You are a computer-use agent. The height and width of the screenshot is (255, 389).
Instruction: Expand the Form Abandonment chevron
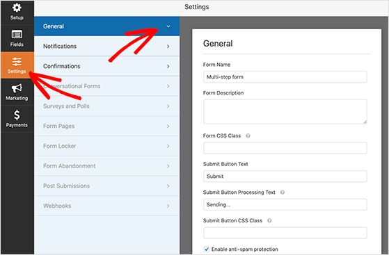(x=168, y=166)
